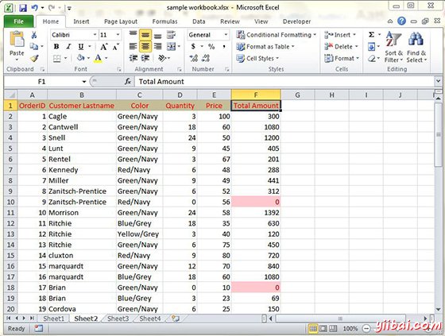
Task: Apply the font color A button
Action: pyautogui.click(x=98, y=58)
